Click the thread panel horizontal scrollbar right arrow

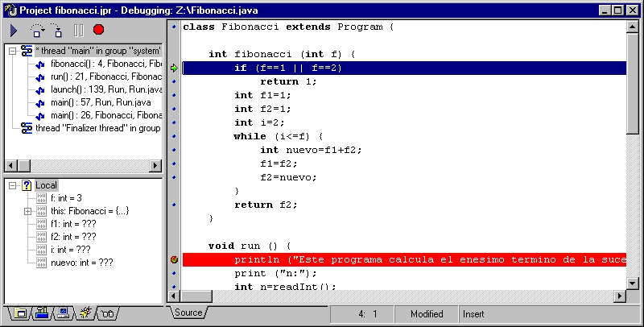point(155,165)
